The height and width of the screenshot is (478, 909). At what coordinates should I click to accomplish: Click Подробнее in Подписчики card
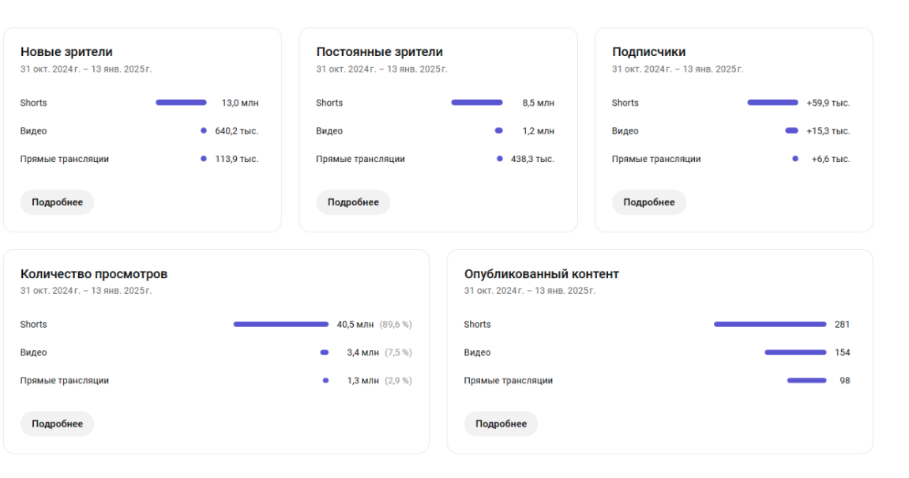click(648, 202)
